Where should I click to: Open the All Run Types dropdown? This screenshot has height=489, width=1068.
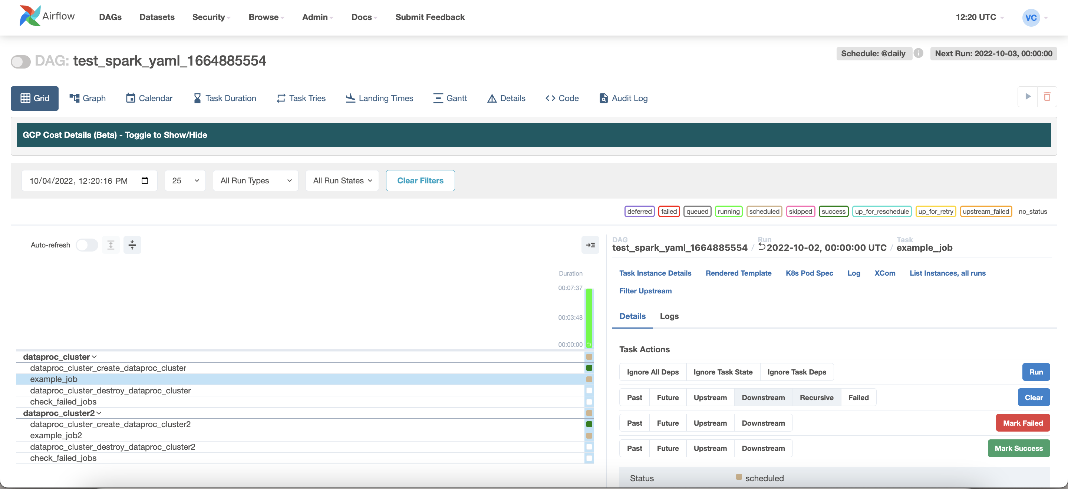pyautogui.click(x=256, y=180)
